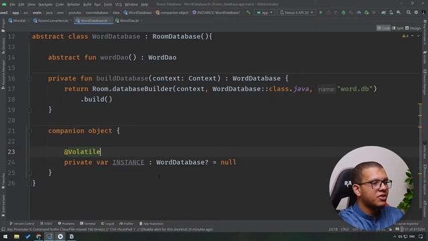Click the cursor position indicator in status bar
The height and width of the screenshot is (241, 428).
pos(333,229)
